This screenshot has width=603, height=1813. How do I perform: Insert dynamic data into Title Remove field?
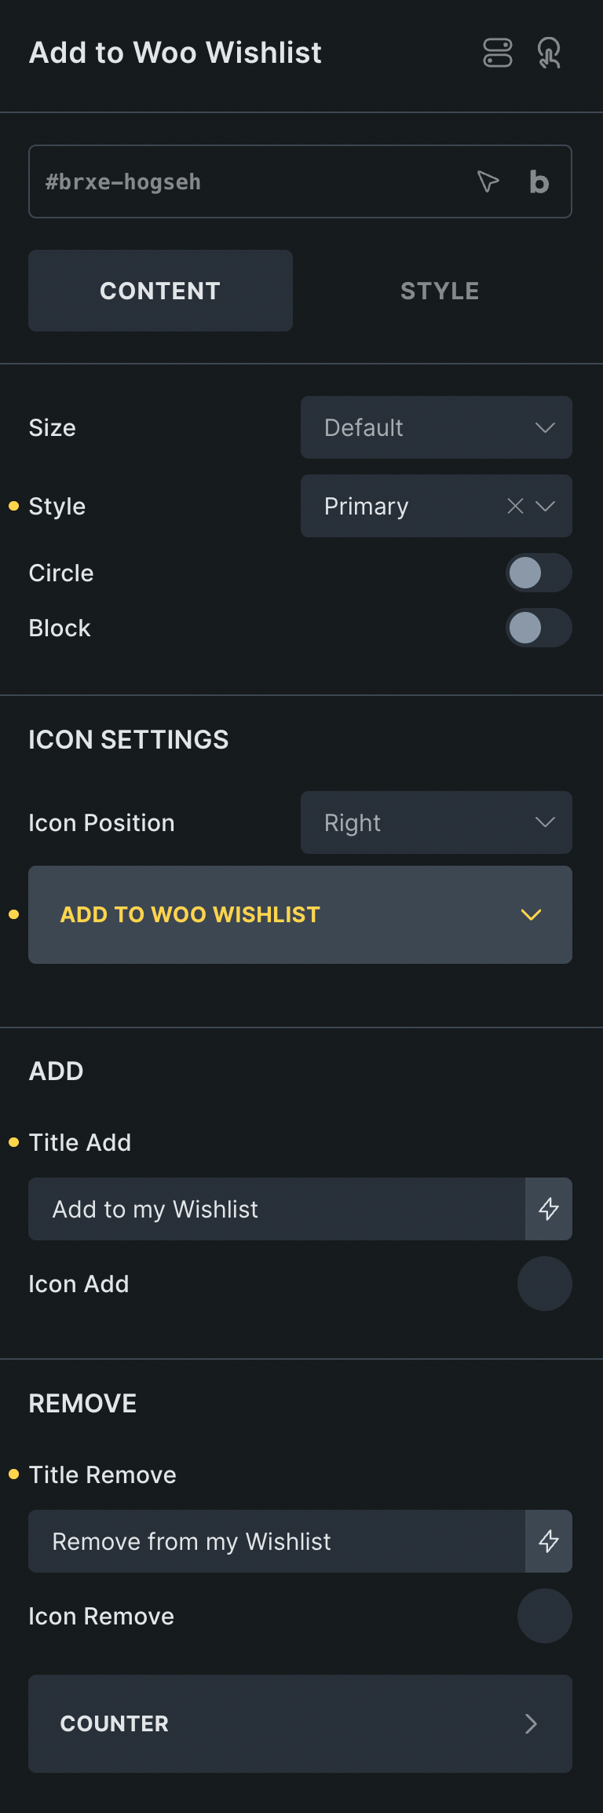[x=548, y=1541]
